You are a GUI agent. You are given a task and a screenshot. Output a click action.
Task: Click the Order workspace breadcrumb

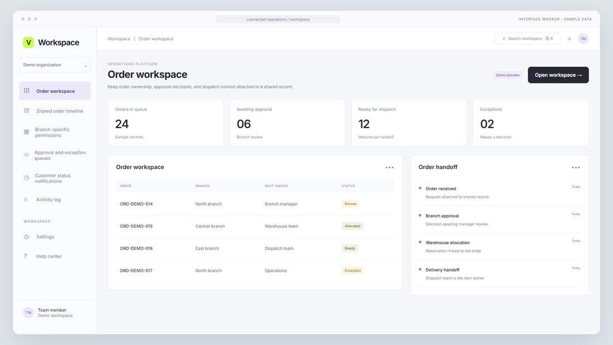coord(156,38)
